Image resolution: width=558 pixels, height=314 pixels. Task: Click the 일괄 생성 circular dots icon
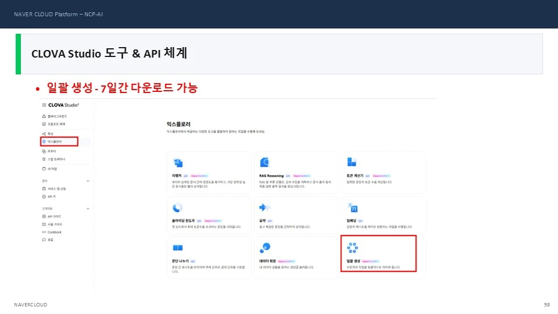[x=352, y=248]
